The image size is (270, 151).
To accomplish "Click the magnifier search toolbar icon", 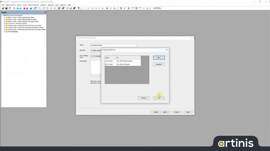I will tap(39, 8).
